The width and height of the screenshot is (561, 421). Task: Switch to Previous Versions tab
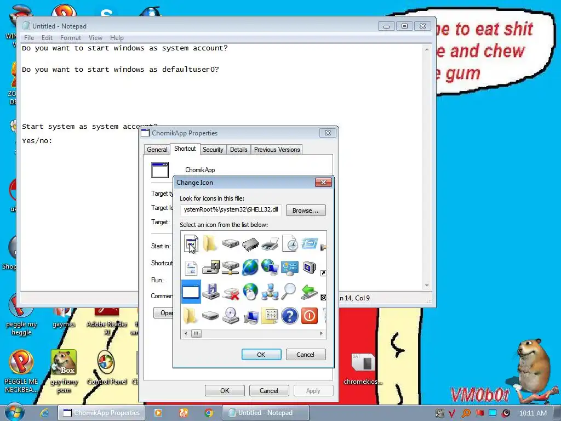click(277, 150)
